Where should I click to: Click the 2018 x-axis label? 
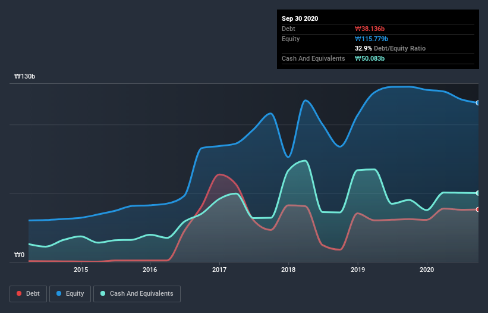pyautogui.click(x=288, y=270)
